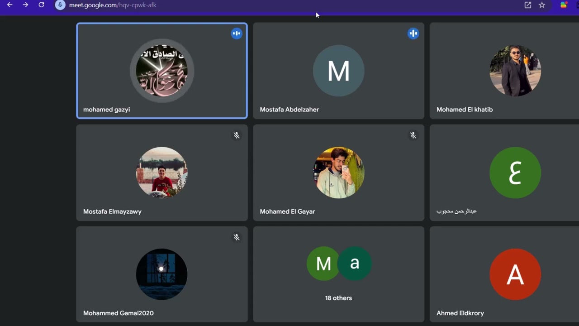
Task: Select Mostafa Abdelzaher's M avatar
Action: (x=338, y=71)
